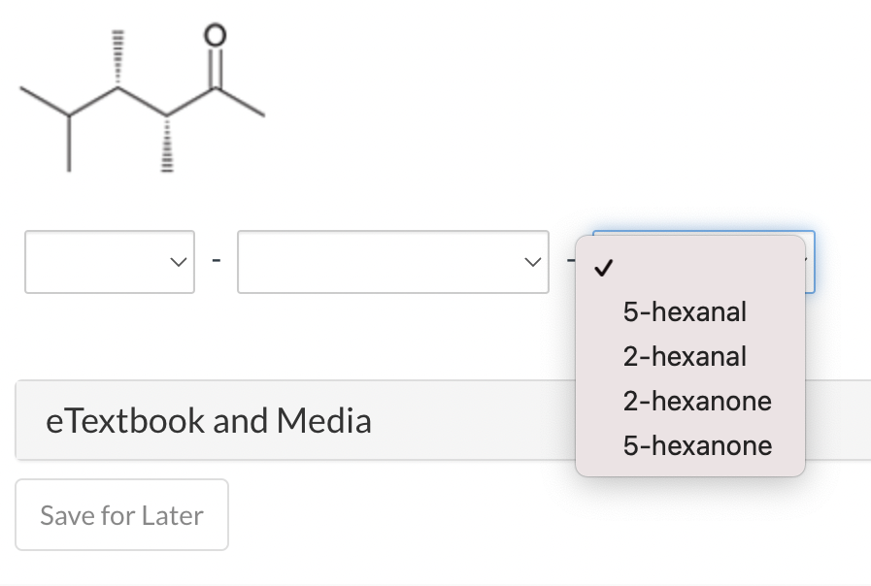This screenshot has height=586, width=871.
Task: Click the checkmarked blank option at the top
Action: click(x=680, y=270)
